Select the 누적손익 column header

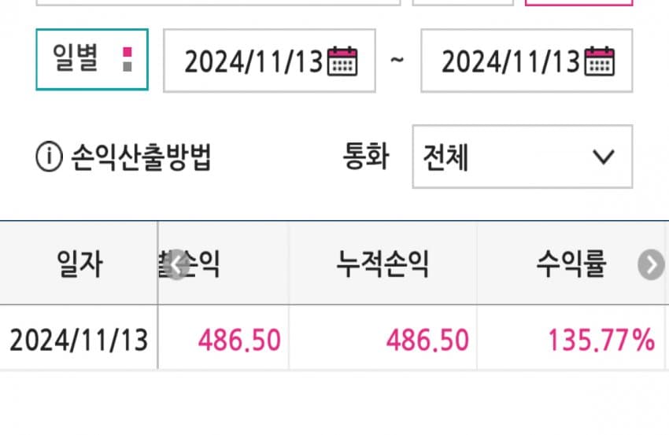pyautogui.click(x=383, y=264)
